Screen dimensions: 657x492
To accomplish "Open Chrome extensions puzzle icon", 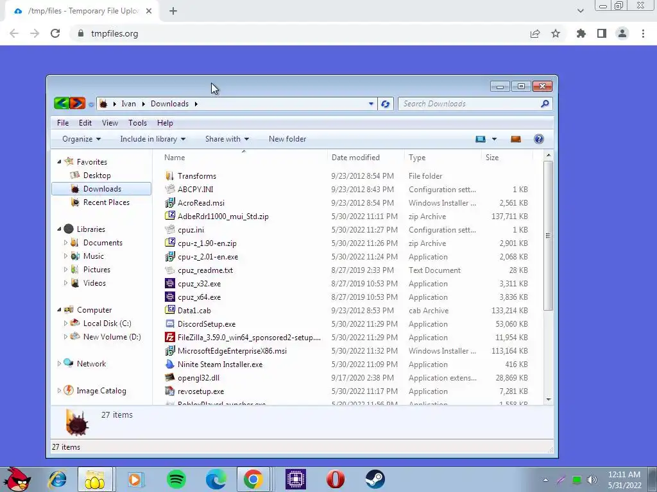I will pyautogui.click(x=581, y=33).
